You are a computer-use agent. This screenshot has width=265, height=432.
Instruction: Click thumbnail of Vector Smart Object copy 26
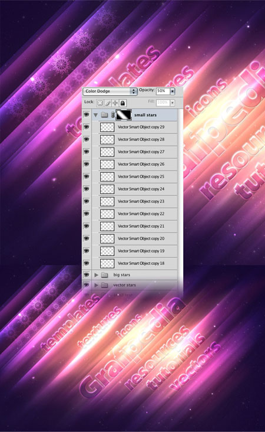click(x=107, y=165)
